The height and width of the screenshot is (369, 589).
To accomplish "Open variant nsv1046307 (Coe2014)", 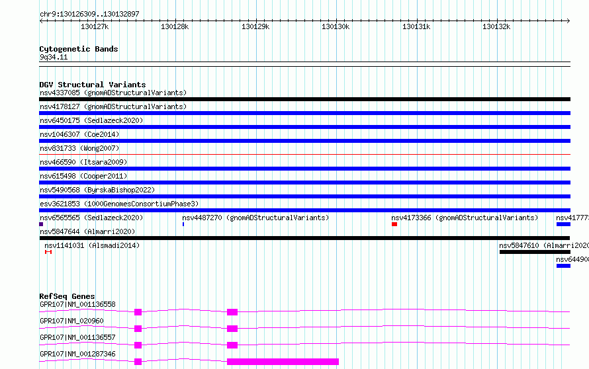I will [79, 134].
